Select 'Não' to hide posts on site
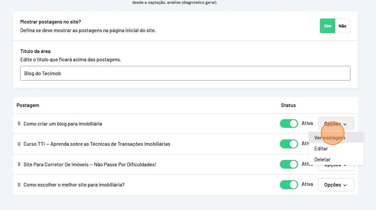Image resolution: width=376 pixels, height=210 pixels. (x=342, y=26)
